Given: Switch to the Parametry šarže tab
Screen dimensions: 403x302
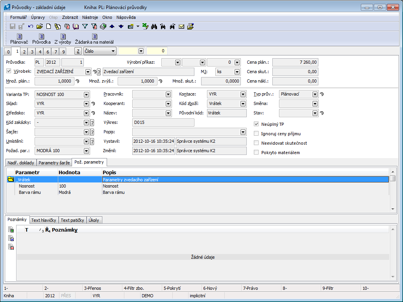Looking at the screenshot, I should pos(54,163).
